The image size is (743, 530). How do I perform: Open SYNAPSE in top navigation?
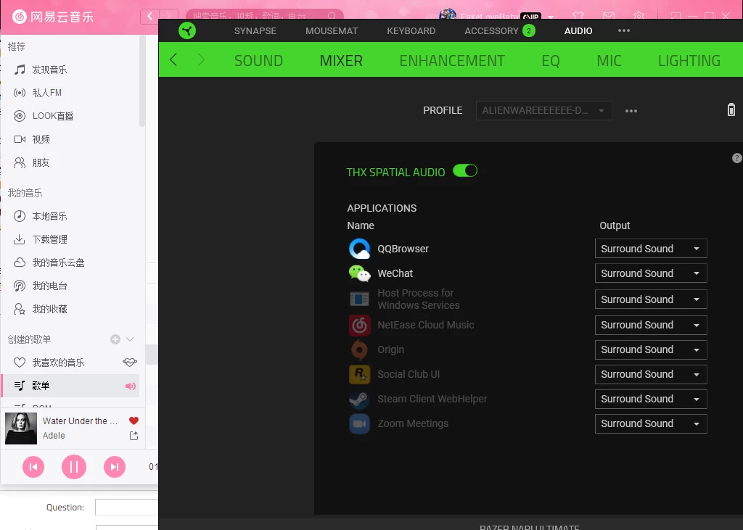coord(255,30)
